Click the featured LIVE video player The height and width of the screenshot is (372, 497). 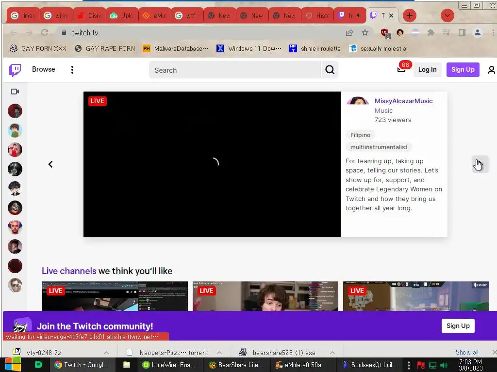coord(212,164)
